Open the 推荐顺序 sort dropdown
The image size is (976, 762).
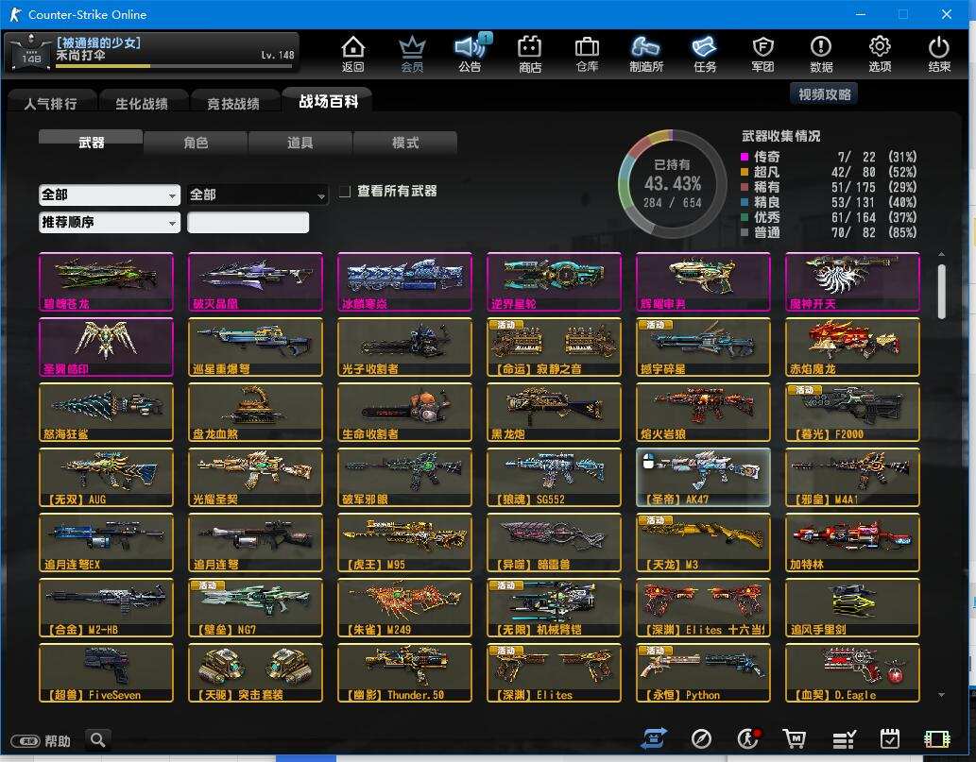110,222
